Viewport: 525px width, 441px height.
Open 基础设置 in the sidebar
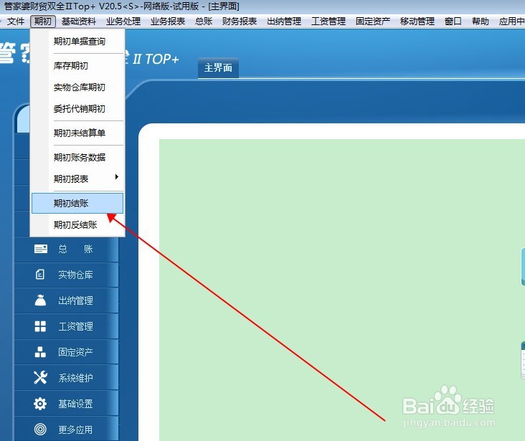(76, 404)
